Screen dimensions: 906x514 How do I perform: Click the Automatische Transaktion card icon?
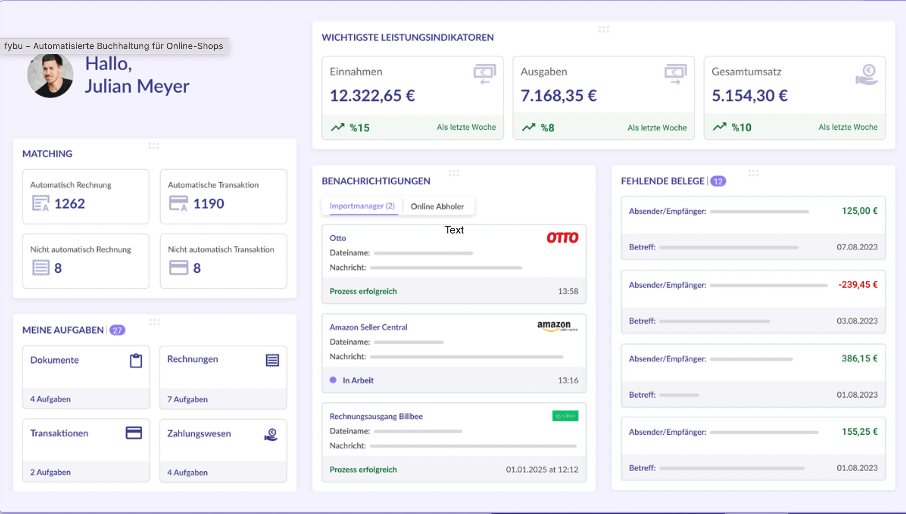tap(178, 203)
